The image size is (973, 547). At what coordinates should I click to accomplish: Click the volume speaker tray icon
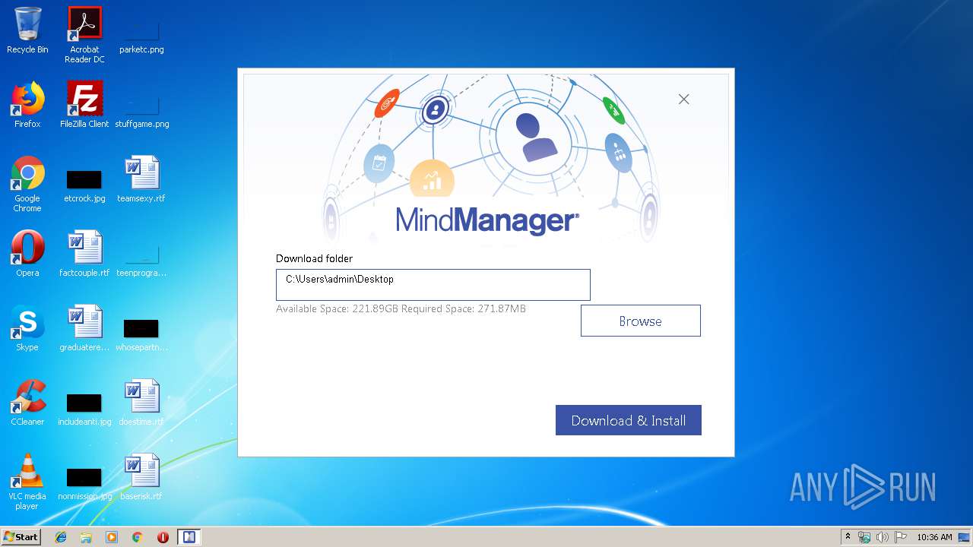[x=882, y=537]
